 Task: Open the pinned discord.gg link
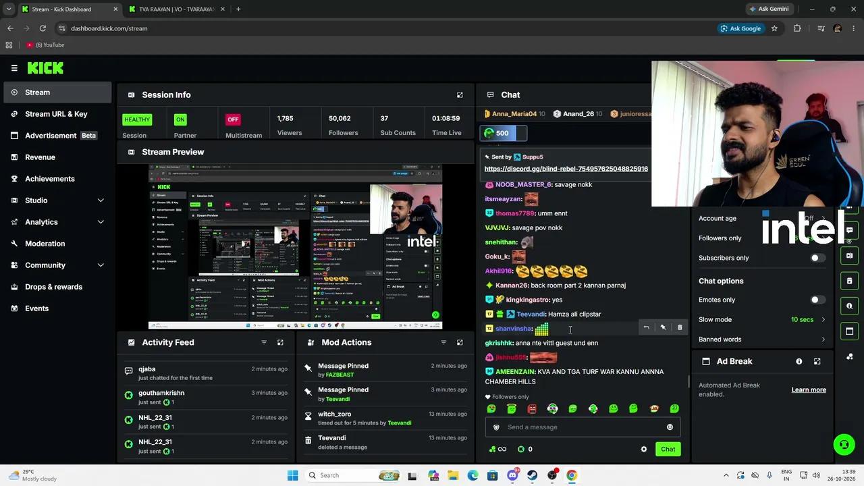point(566,169)
